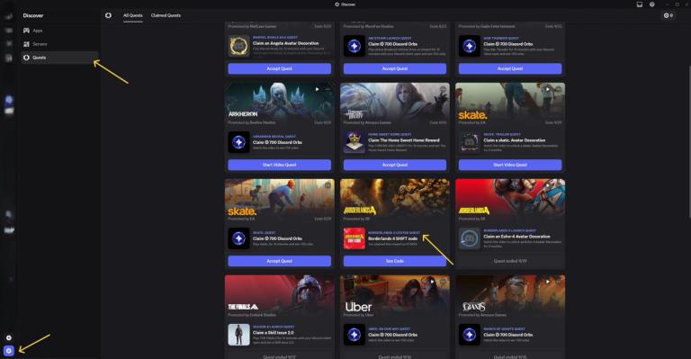Click 'Claim an Echo-4 Avatar Decoration' text

coord(516,237)
